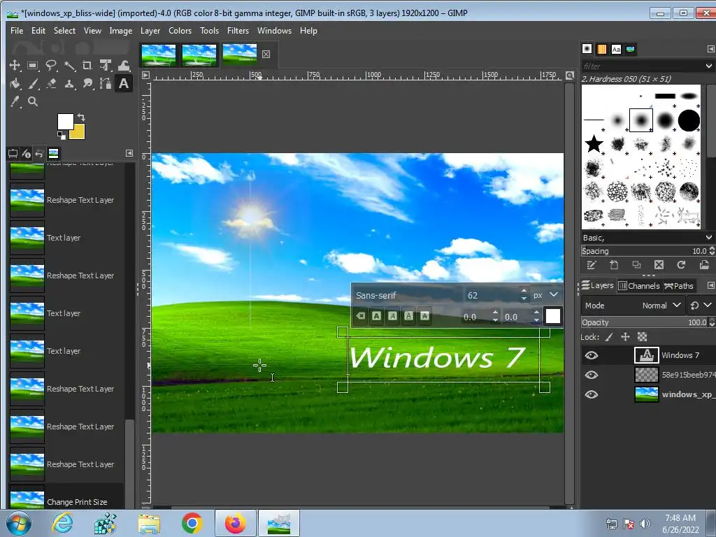Open the Fonts tab in right dock
The height and width of the screenshot is (537, 716).
point(616,49)
